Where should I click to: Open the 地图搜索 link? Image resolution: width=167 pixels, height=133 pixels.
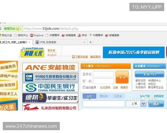tap(159, 96)
